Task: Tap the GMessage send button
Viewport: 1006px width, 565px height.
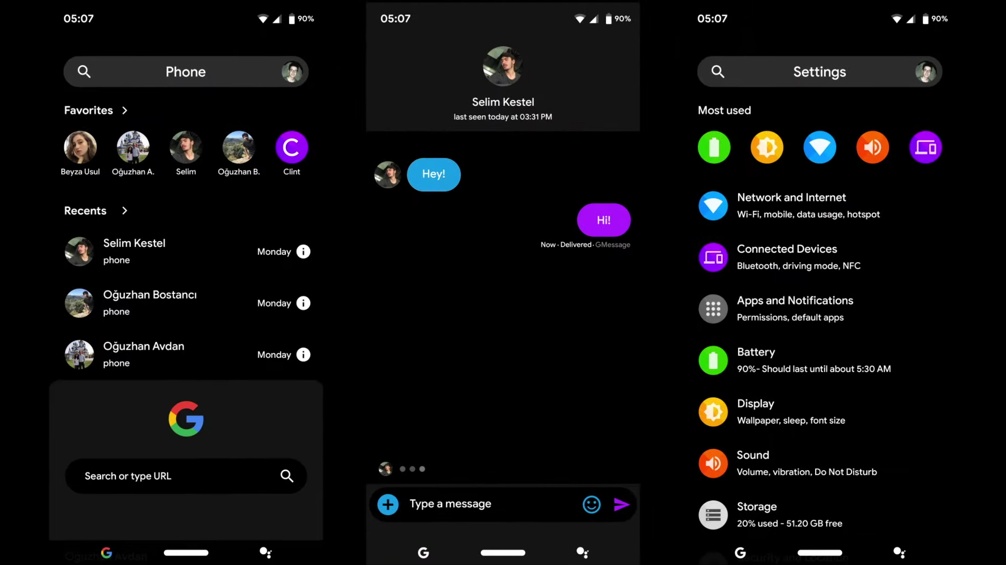Action: coord(620,504)
